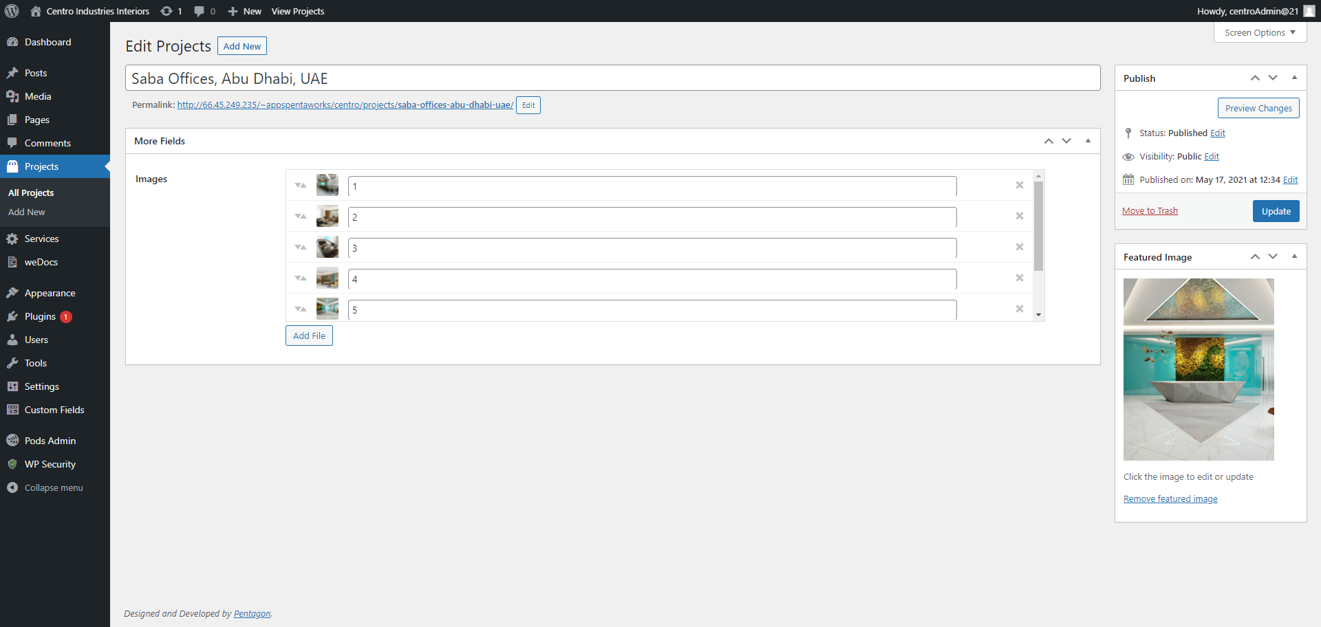
Task: Toggle the Publish panel collapse triangle
Action: (1294, 78)
